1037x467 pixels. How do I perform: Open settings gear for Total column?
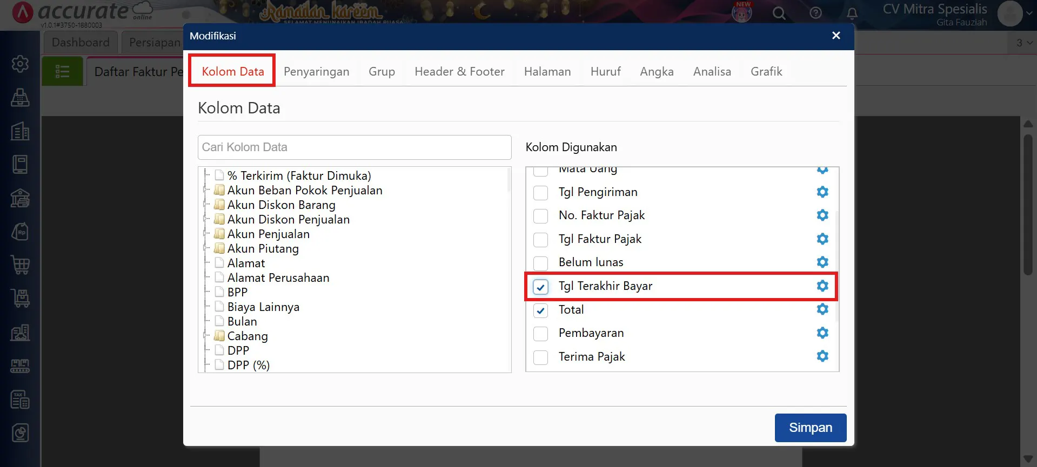point(822,309)
